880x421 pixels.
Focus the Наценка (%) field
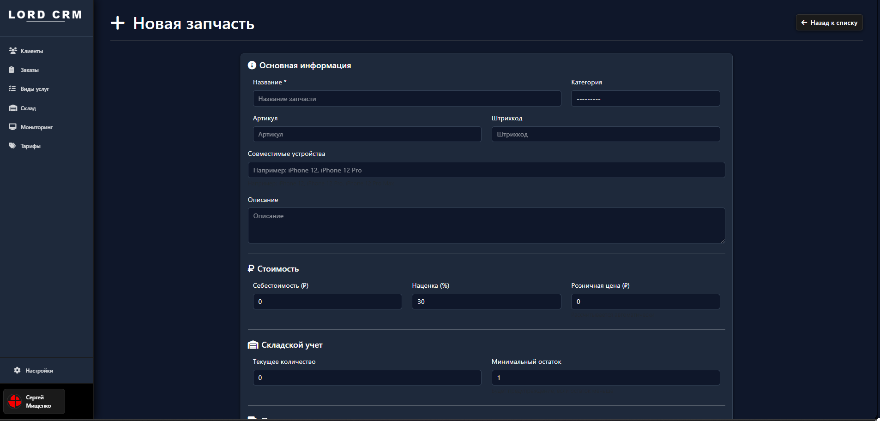pos(486,302)
